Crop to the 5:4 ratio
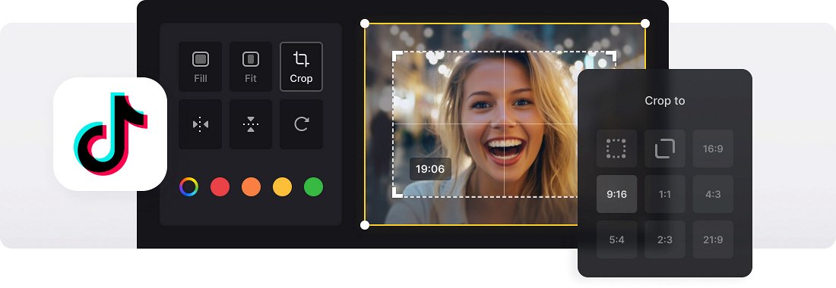Viewport: 836px width, 288px height. click(x=616, y=239)
